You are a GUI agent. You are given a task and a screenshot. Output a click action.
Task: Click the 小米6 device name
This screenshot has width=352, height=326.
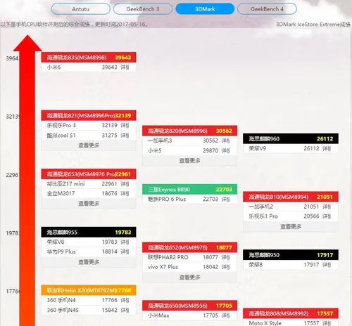(x=54, y=67)
